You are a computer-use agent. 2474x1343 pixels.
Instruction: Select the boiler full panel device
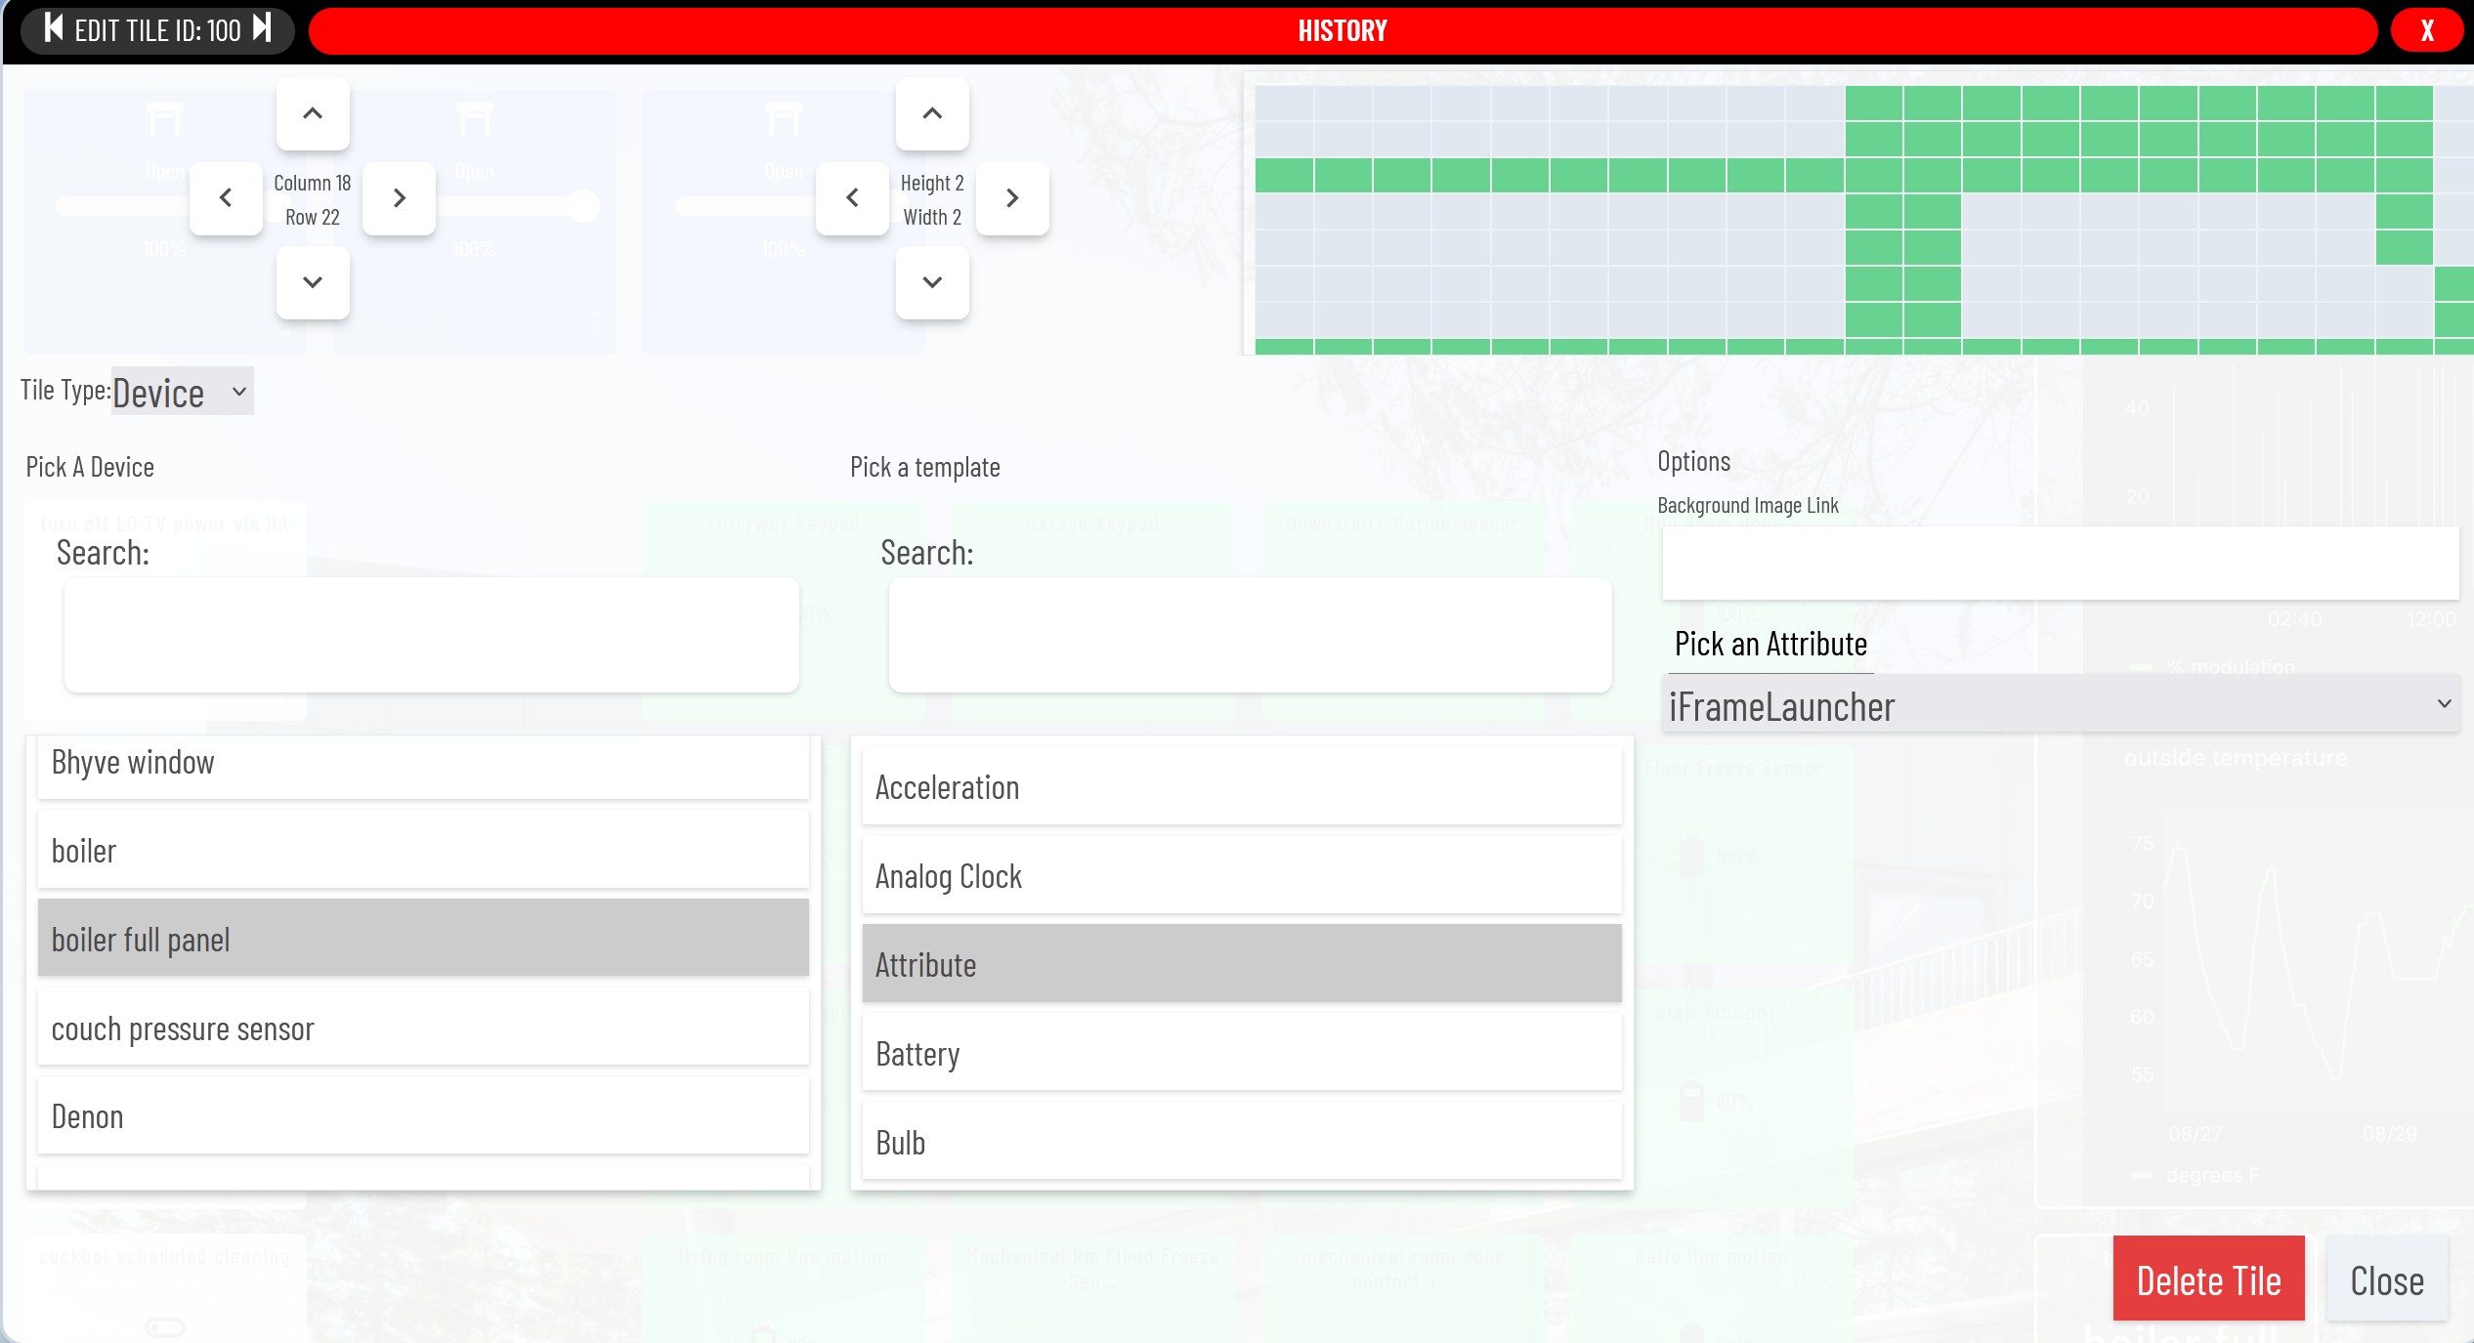(423, 939)
